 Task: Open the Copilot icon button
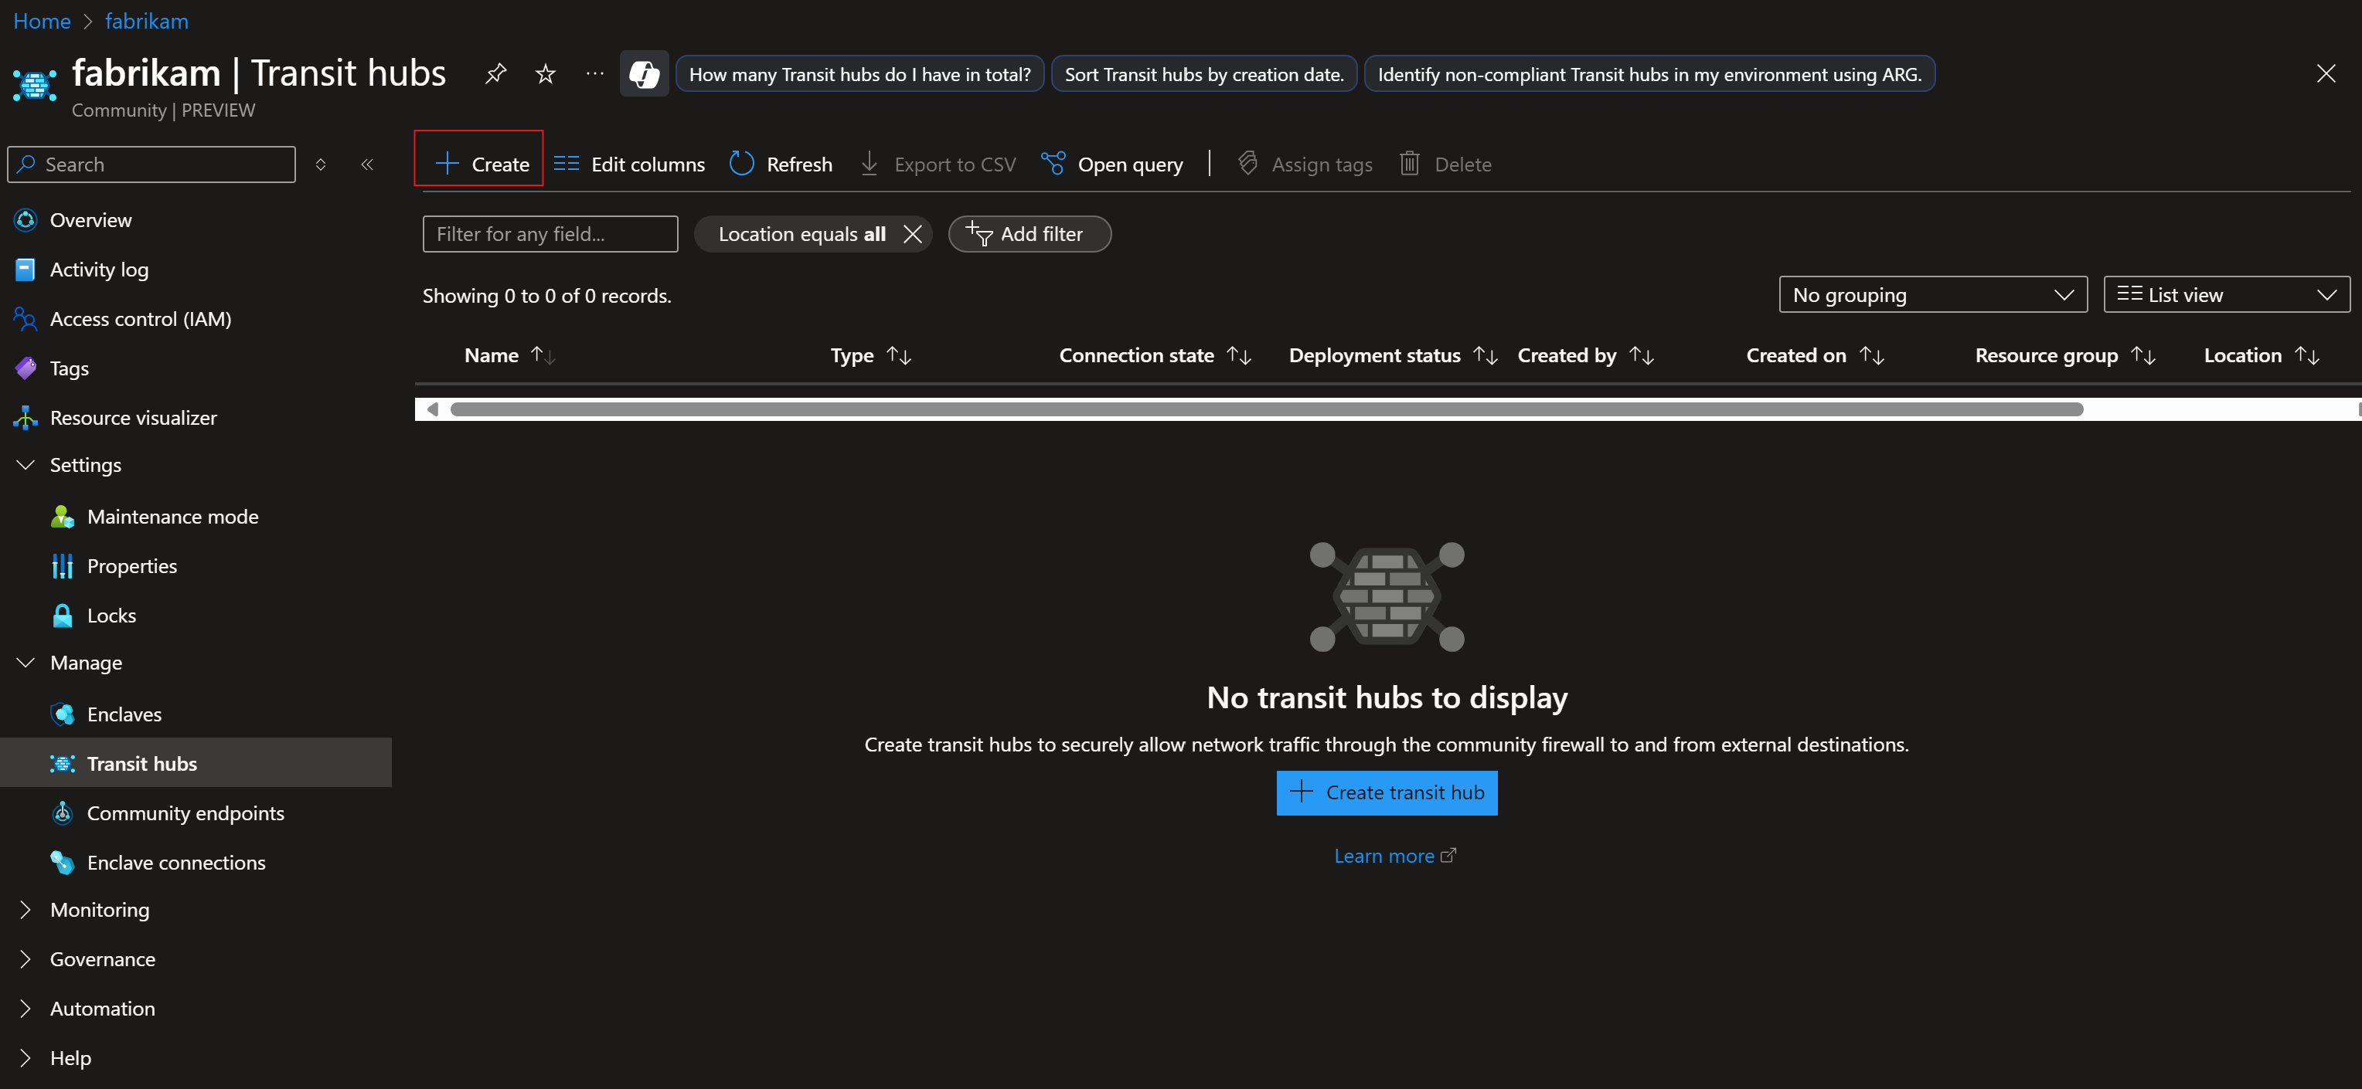644,73
